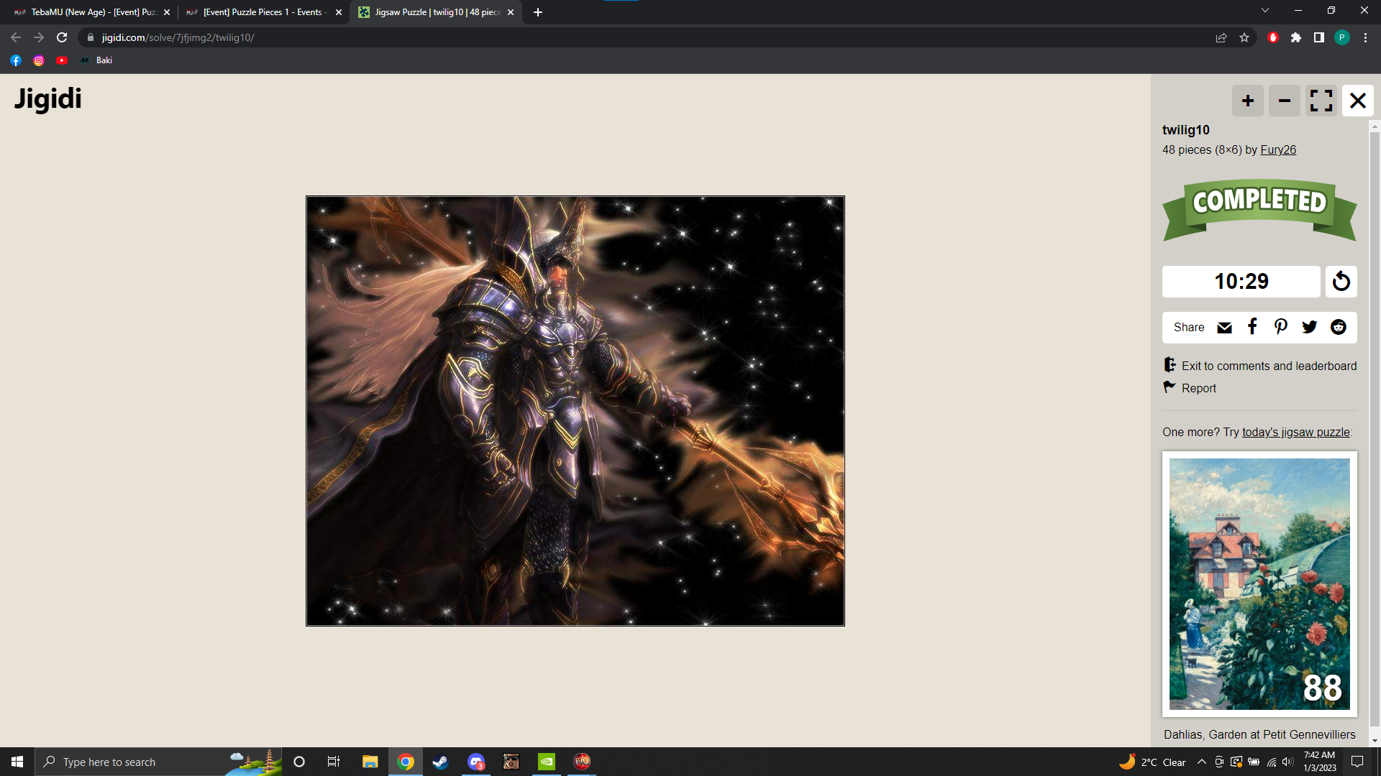Close the Puzzle Pieces 1 Events tab
Screen dimensions: 1381x776
pyautogui.click(x=339, y=12)
